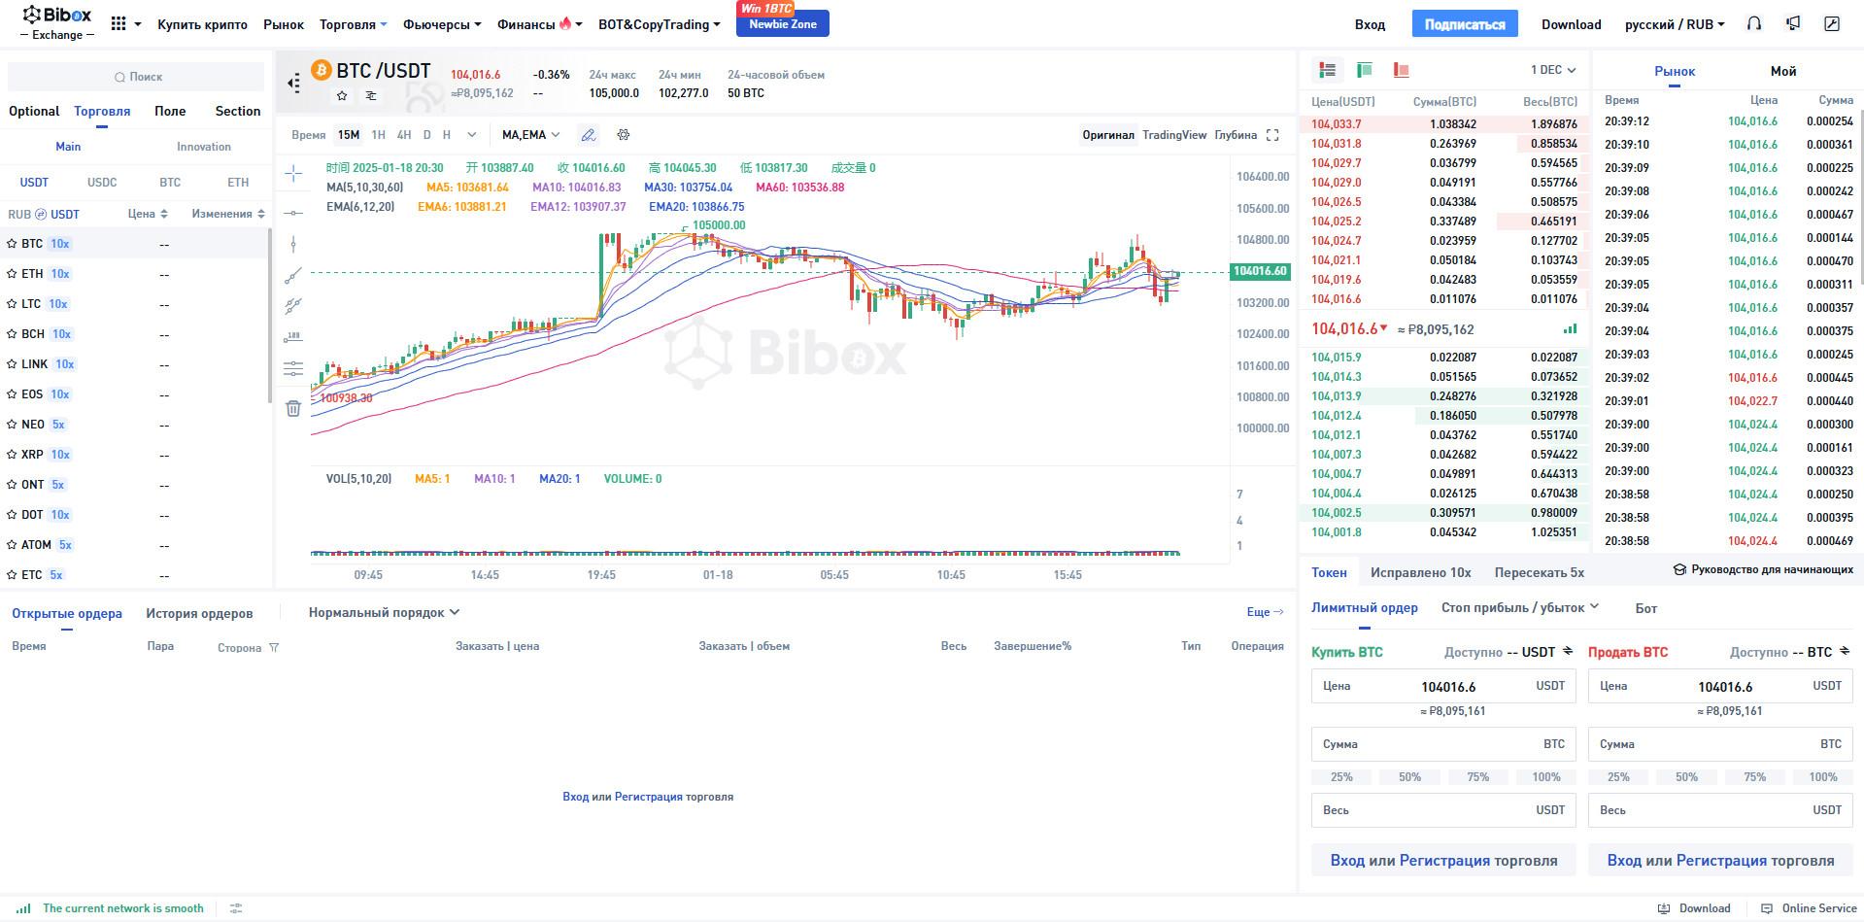Image resolution: width=1864 pixels, height=922 pixels.
Task: Select the crosshair cursor drawing tool
Action: tap(293, 174)
